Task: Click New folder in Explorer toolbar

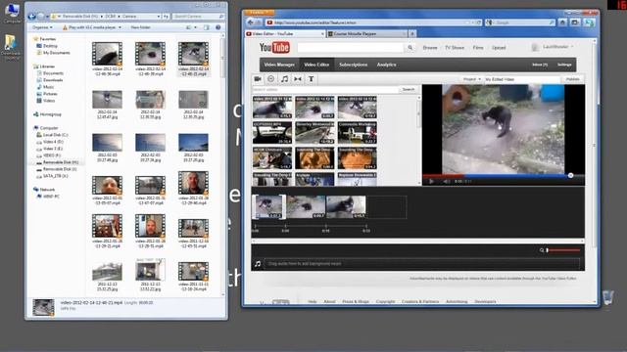Action: [141, 27]
